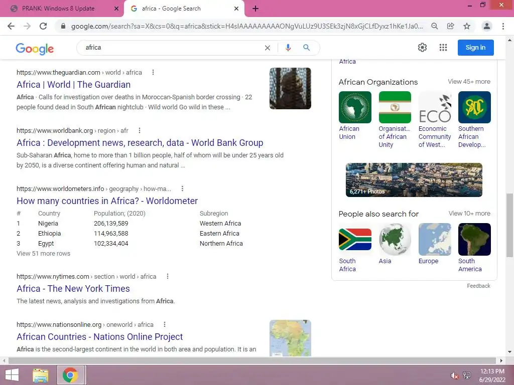514x385 pixels.
Task: Reload the current page
Action: pyautogui.click(x=43, y=26)
